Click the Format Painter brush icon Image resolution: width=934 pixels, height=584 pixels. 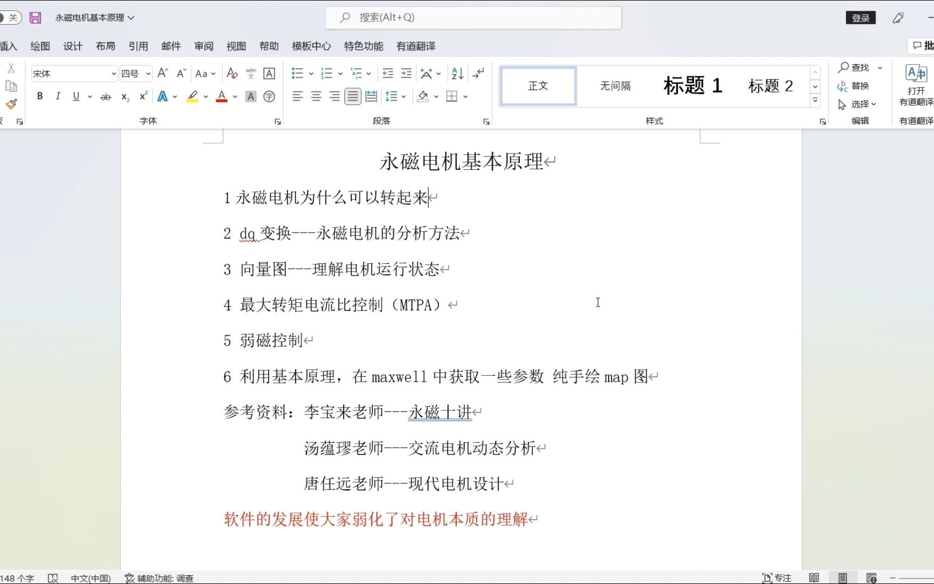[11, 104]
